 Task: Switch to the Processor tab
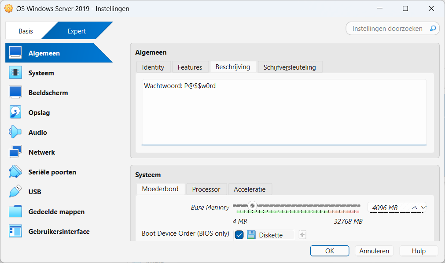206,189
